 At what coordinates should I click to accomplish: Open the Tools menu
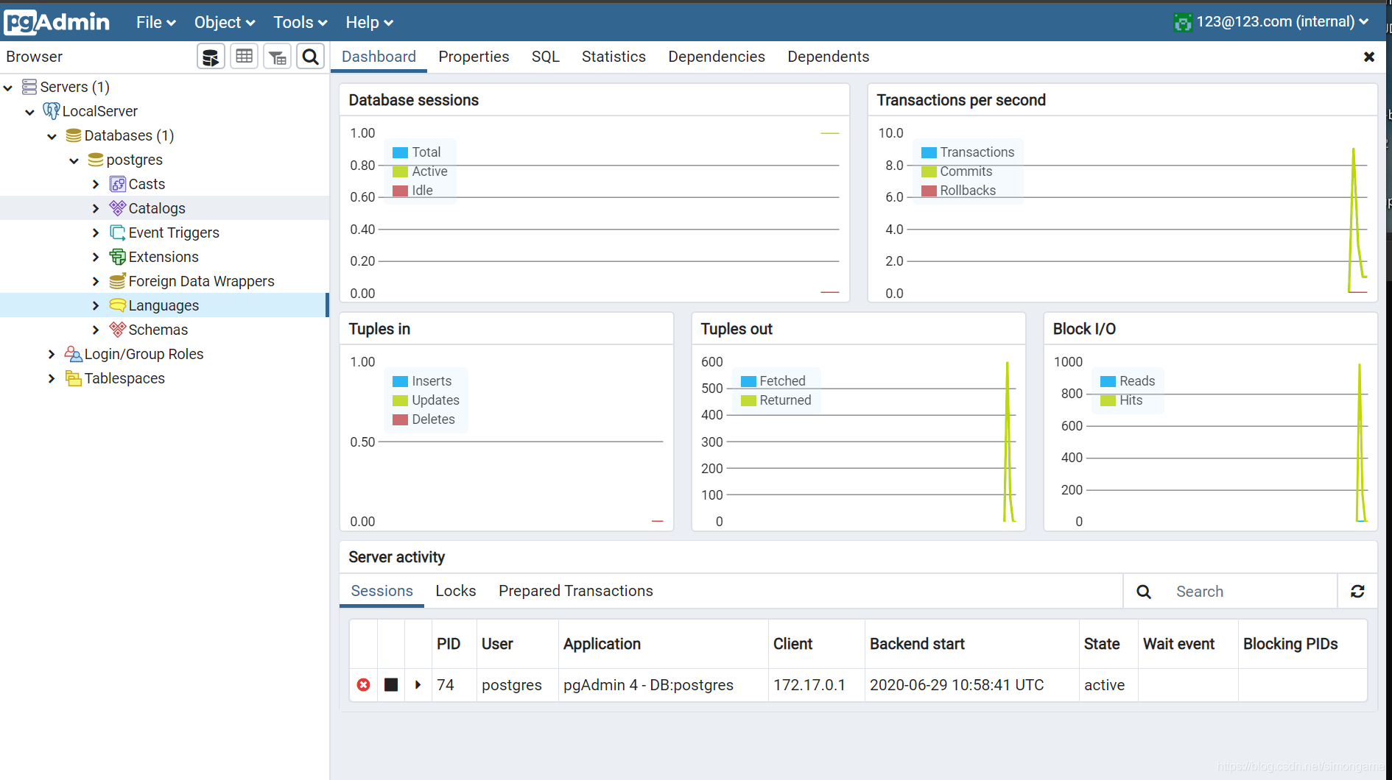pos(300,22)
